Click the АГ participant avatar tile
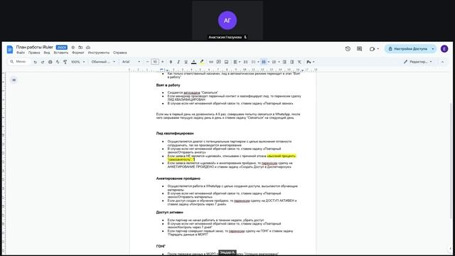Viewport: 455px width, 256px height. pyautogui.click(x=227, y=21)
